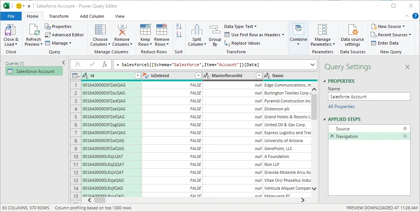
Task: Click the Refresh Preview icon
Action: tap(34, 30)
